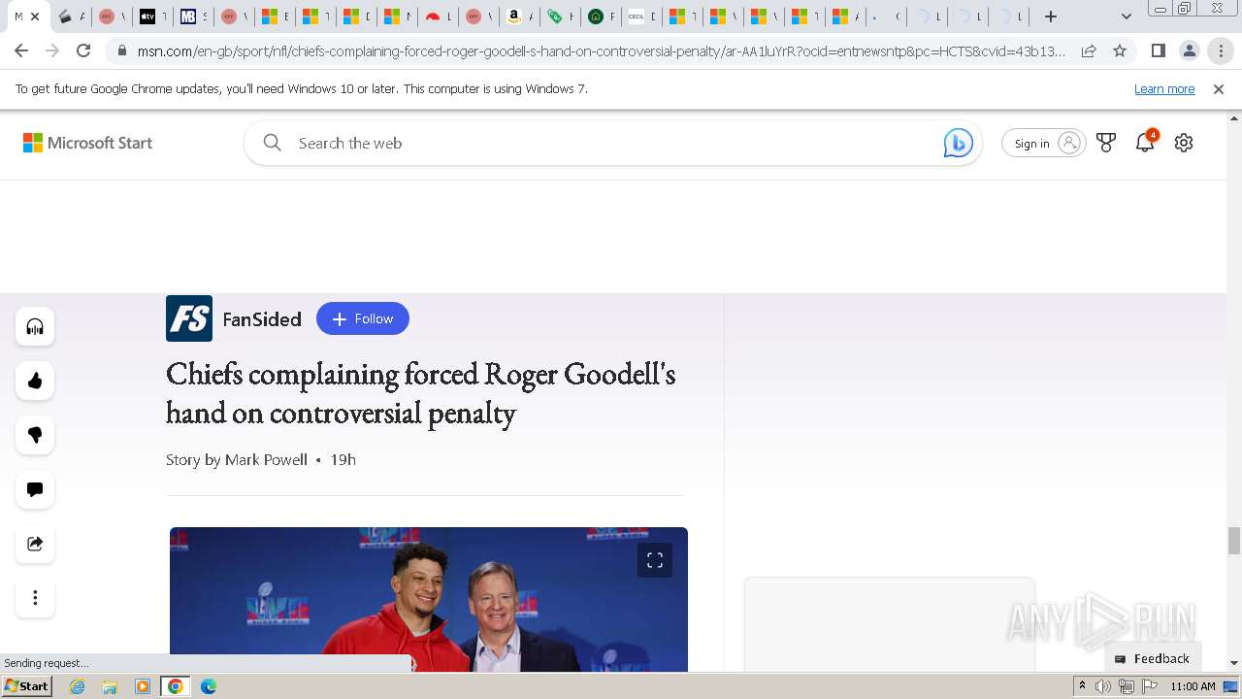Click the Story by Mark Powell byline
This screenshot has height=699, width=1242.
(x=237, y=459)
